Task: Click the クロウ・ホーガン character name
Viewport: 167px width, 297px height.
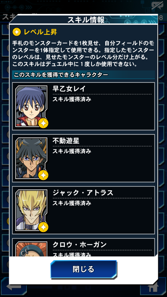Action: coord(79,245)
